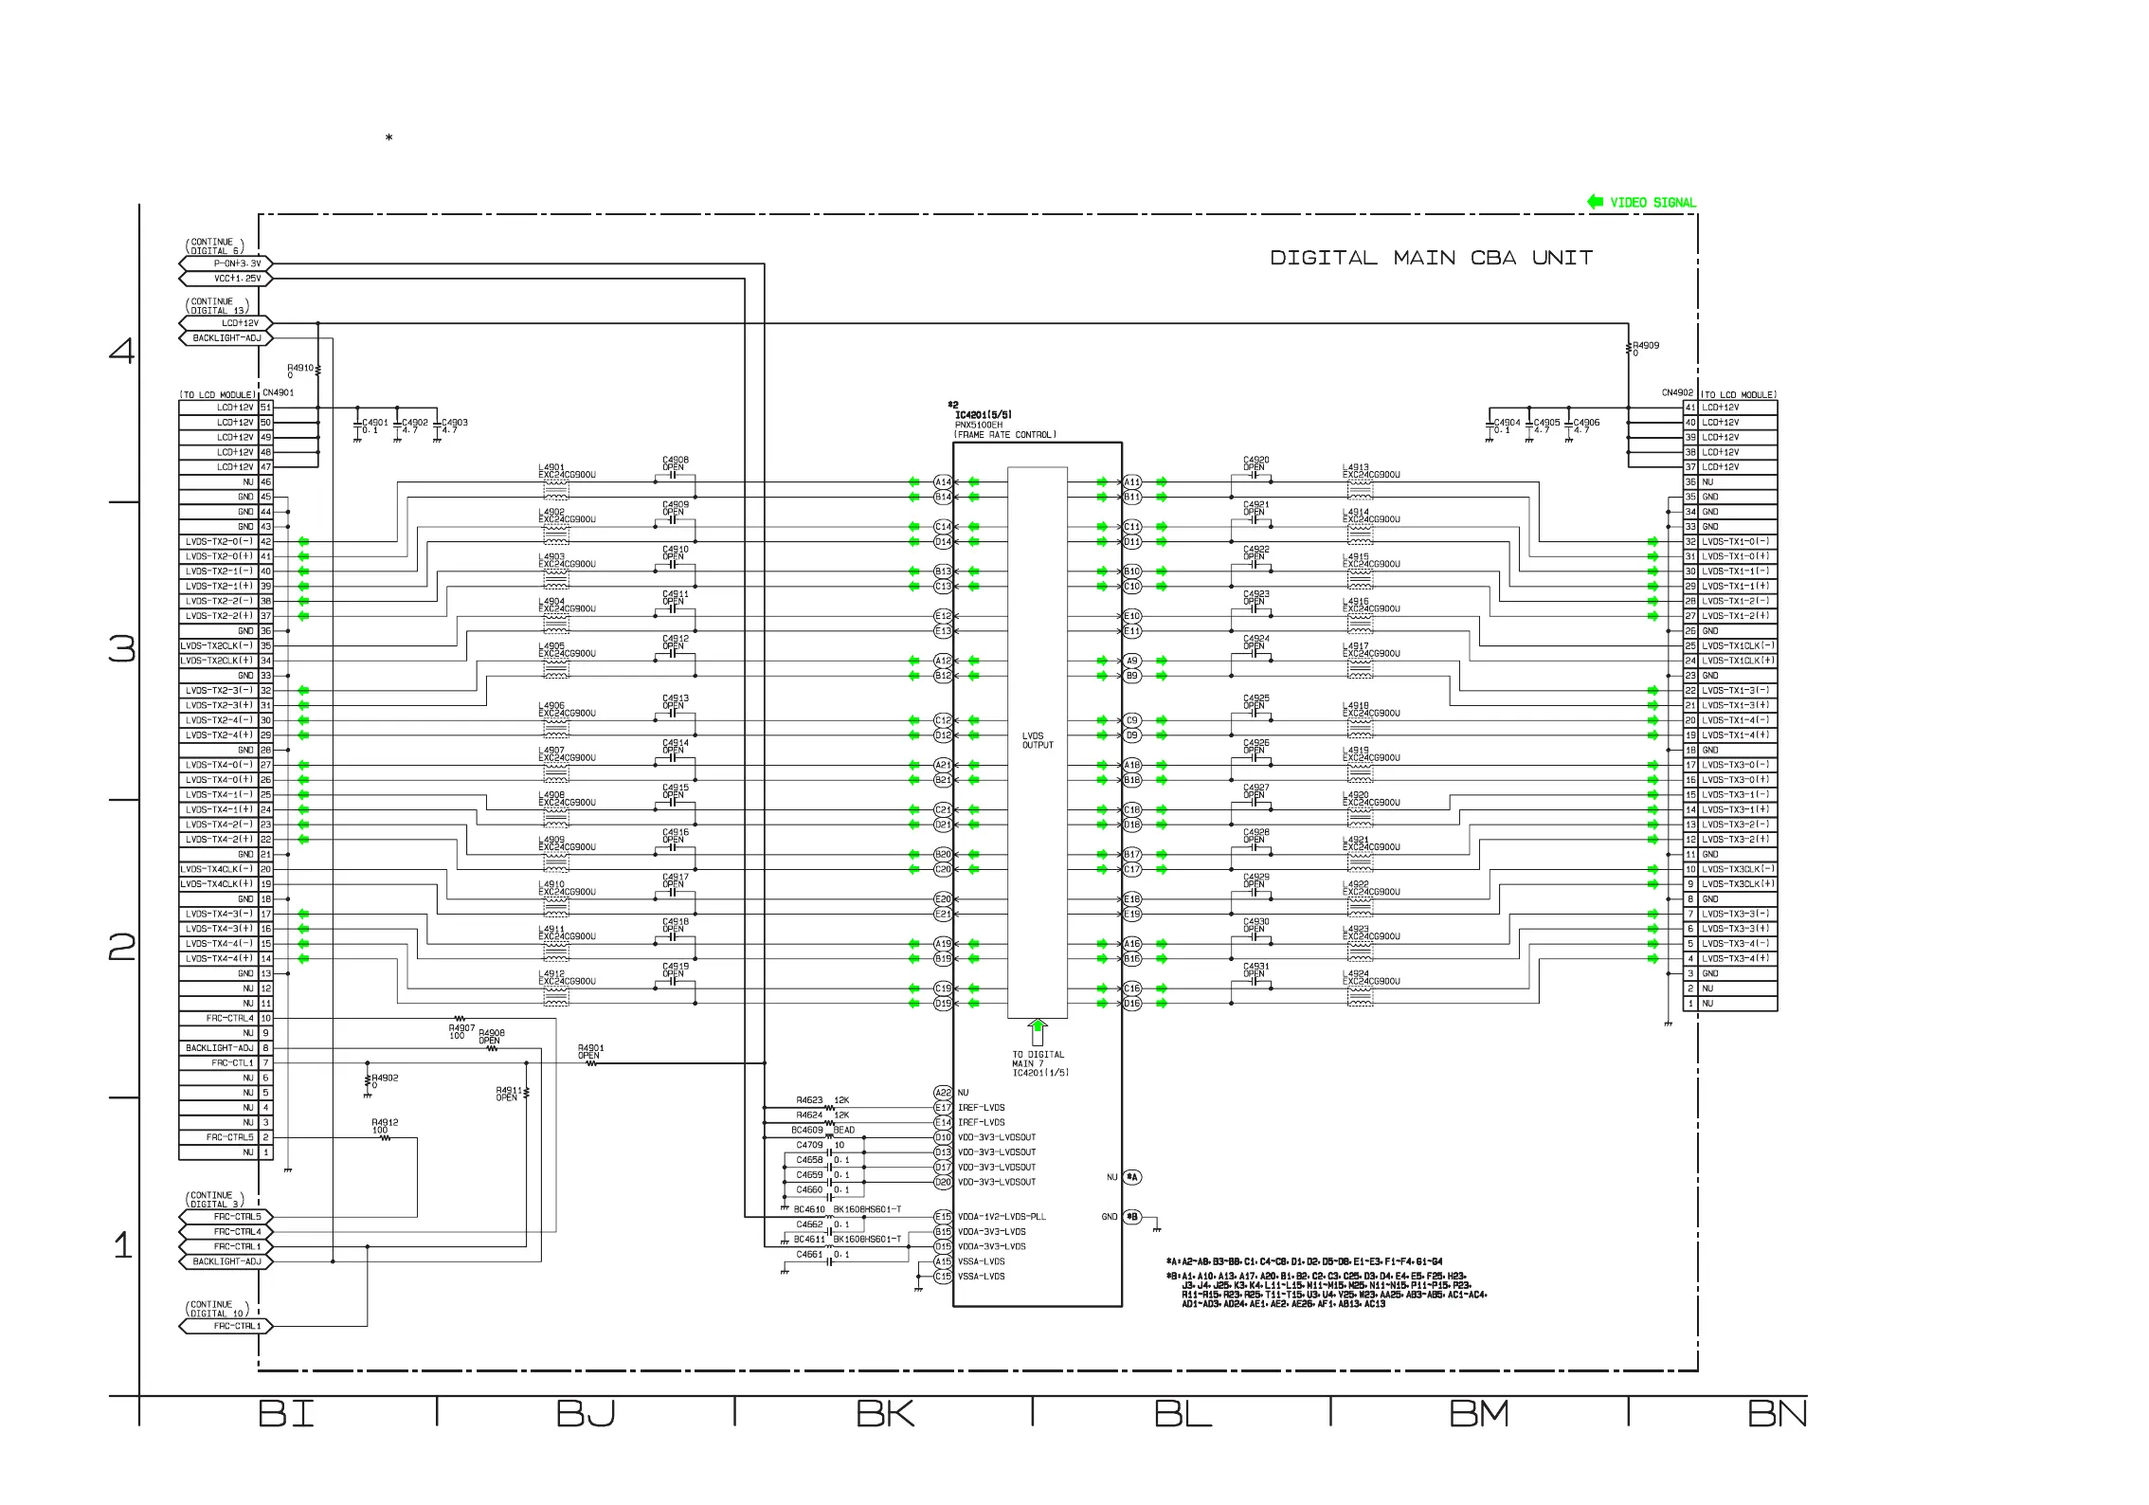This screenshot has width=2149, height=1505.
Task: Click the *A pin list footnote
Action: [x=1305, y=1262]
